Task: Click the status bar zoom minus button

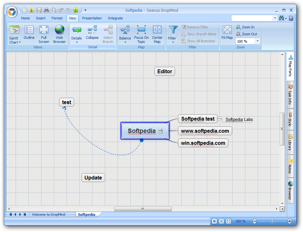Action: click(x=255, y=221)
